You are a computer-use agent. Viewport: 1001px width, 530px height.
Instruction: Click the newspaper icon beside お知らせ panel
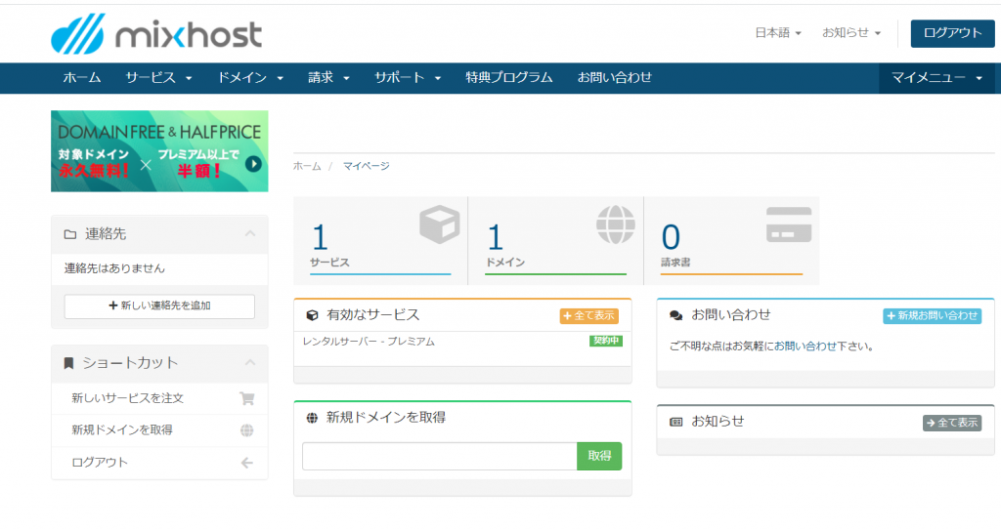pyautogui.click(x=676, y=423)
